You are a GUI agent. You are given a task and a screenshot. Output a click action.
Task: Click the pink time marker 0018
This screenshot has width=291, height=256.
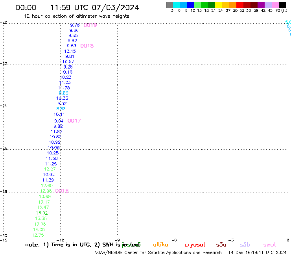[x=87, y=46]
